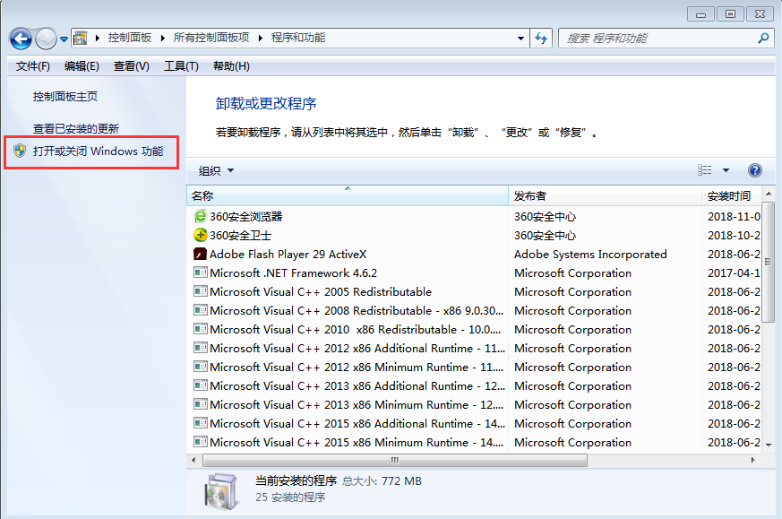Screen dimensions: 782x519
Task: Go to 控制面板主页
Action: [x=65, y=97]
